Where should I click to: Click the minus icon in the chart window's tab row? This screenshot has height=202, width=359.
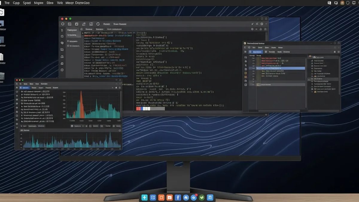tap(112, 87)
